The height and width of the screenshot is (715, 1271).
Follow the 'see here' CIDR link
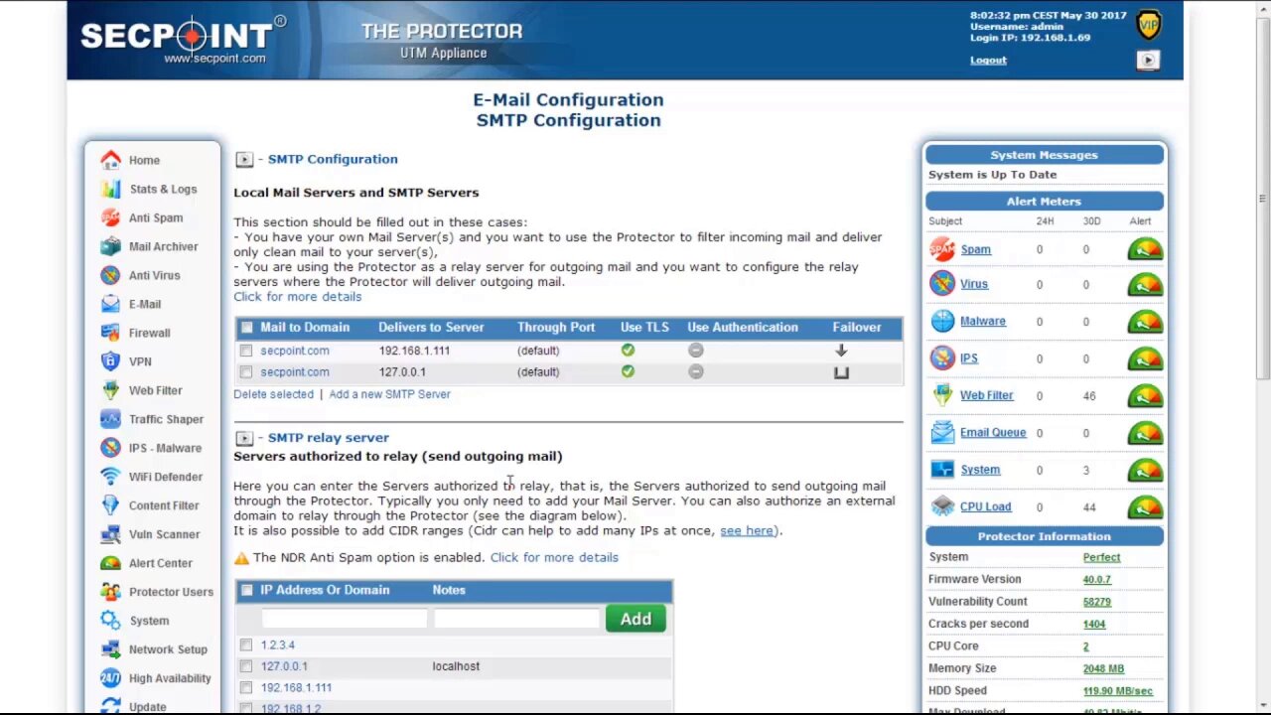pyautogui.click(x=747, y=530)
